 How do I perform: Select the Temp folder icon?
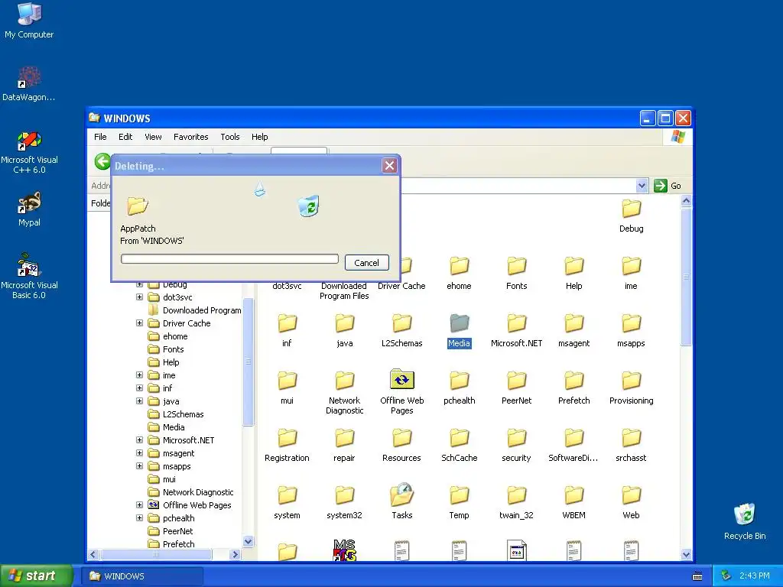pos(459,502)
